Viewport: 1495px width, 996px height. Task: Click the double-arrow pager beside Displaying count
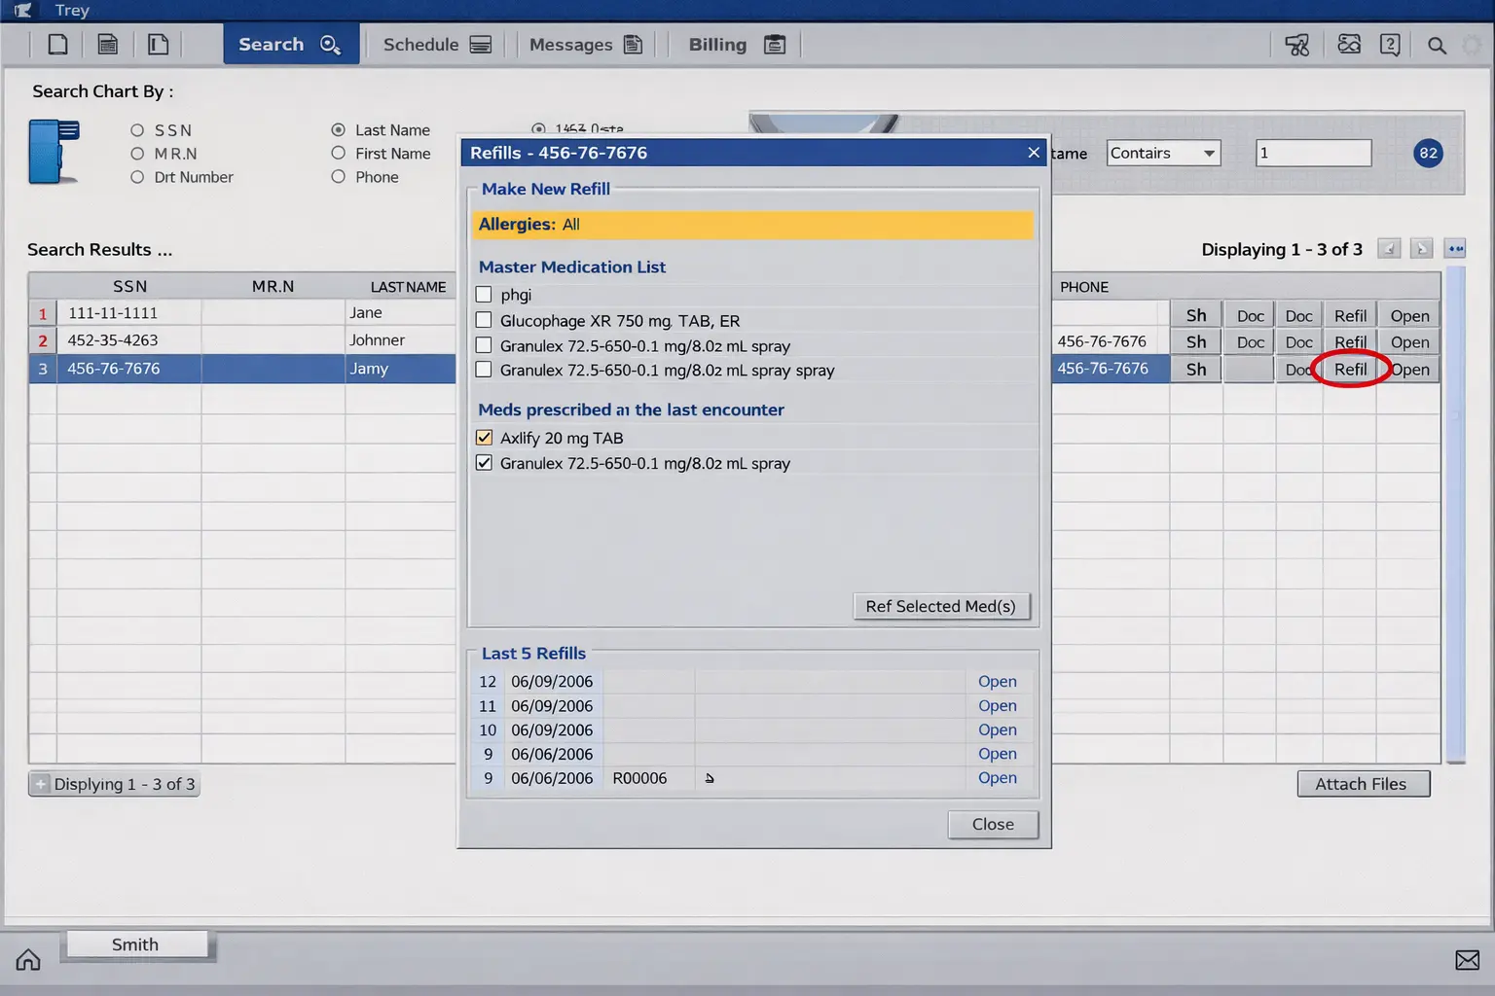point(1455,248)
